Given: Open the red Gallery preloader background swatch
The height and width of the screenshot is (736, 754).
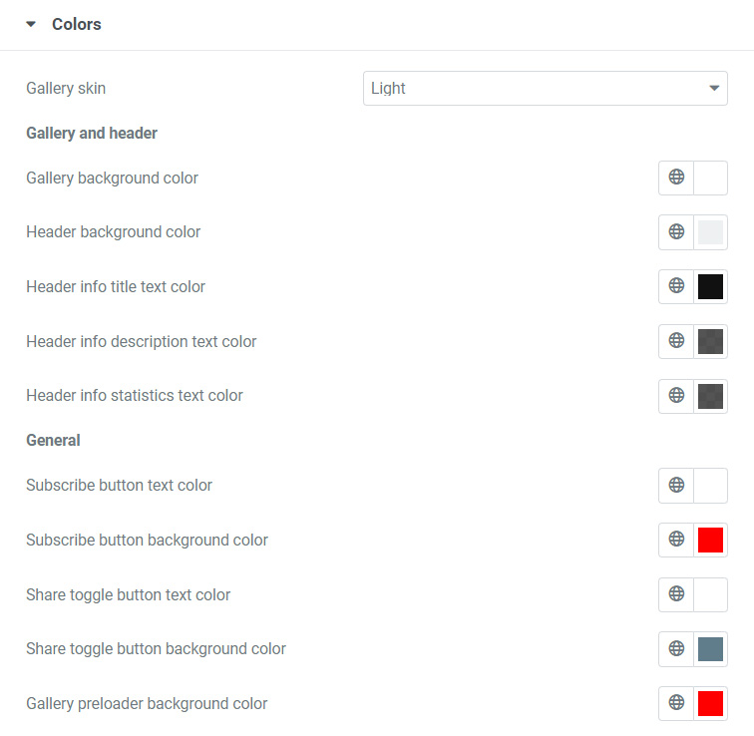Looking at the screenshot, I should click(710, 704).
